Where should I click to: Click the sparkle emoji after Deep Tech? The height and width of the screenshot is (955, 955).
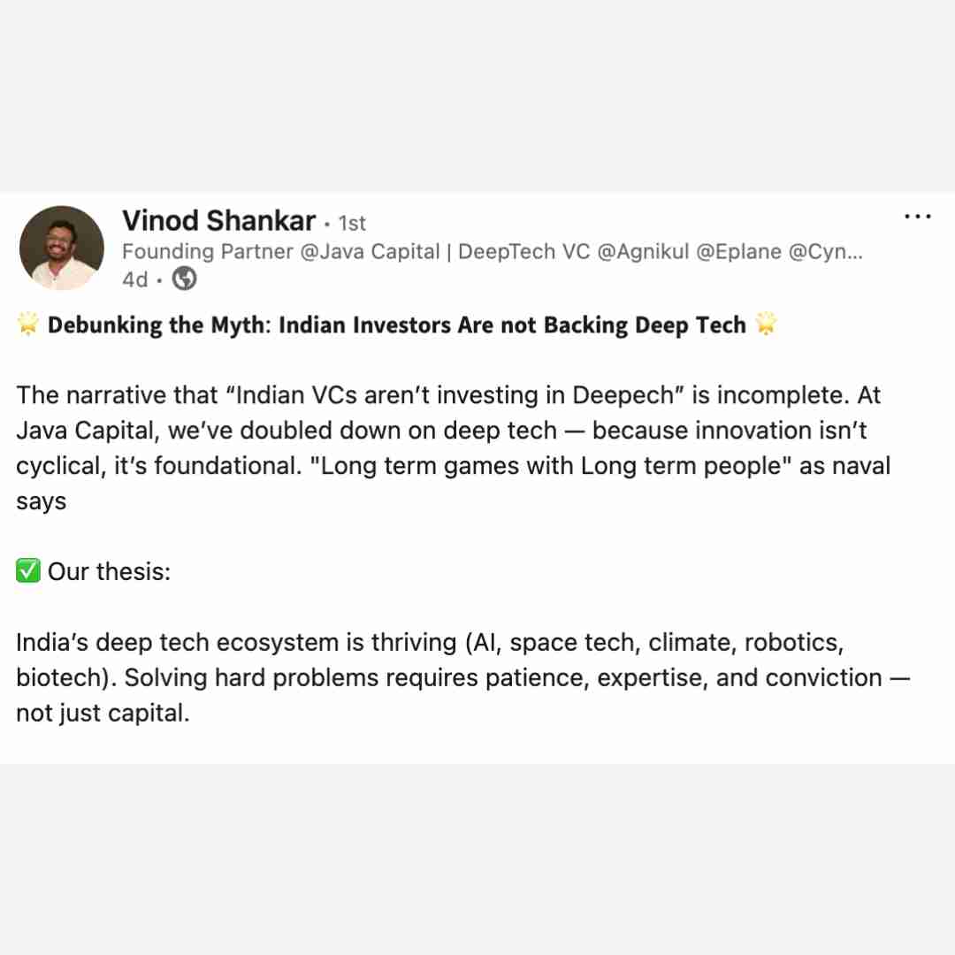766,325
